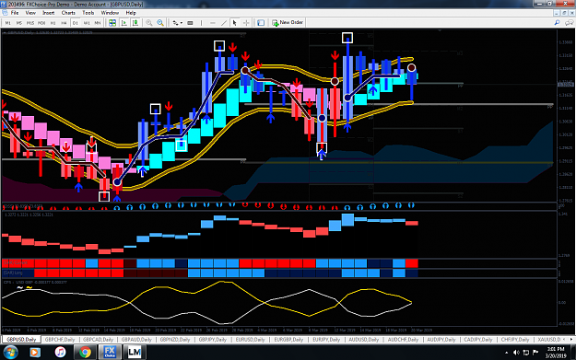Switch to the M5 timeframe
The width and height of the screenshot is (576, 360).
tap(18, 23)
